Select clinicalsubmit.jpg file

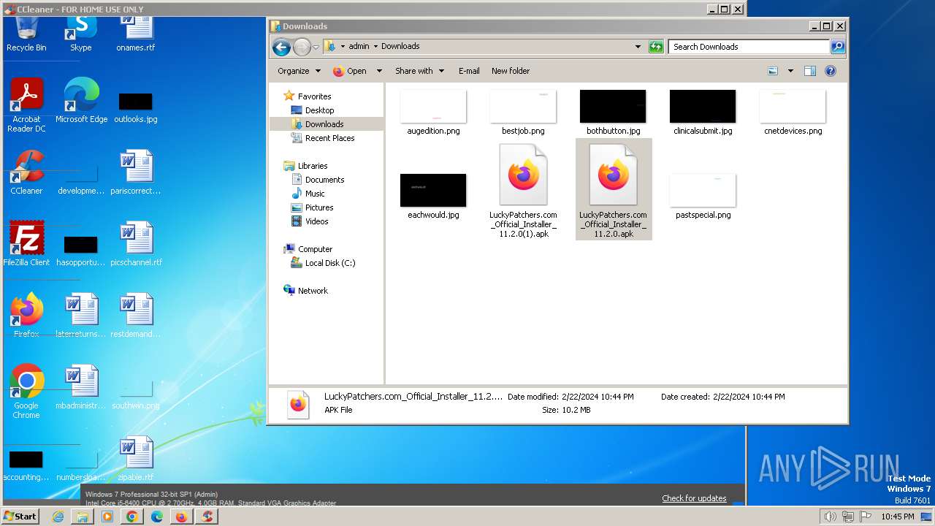703,113
